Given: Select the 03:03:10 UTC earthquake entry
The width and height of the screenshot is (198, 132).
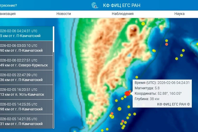Looking at the screenshot, I should (26, 48).
